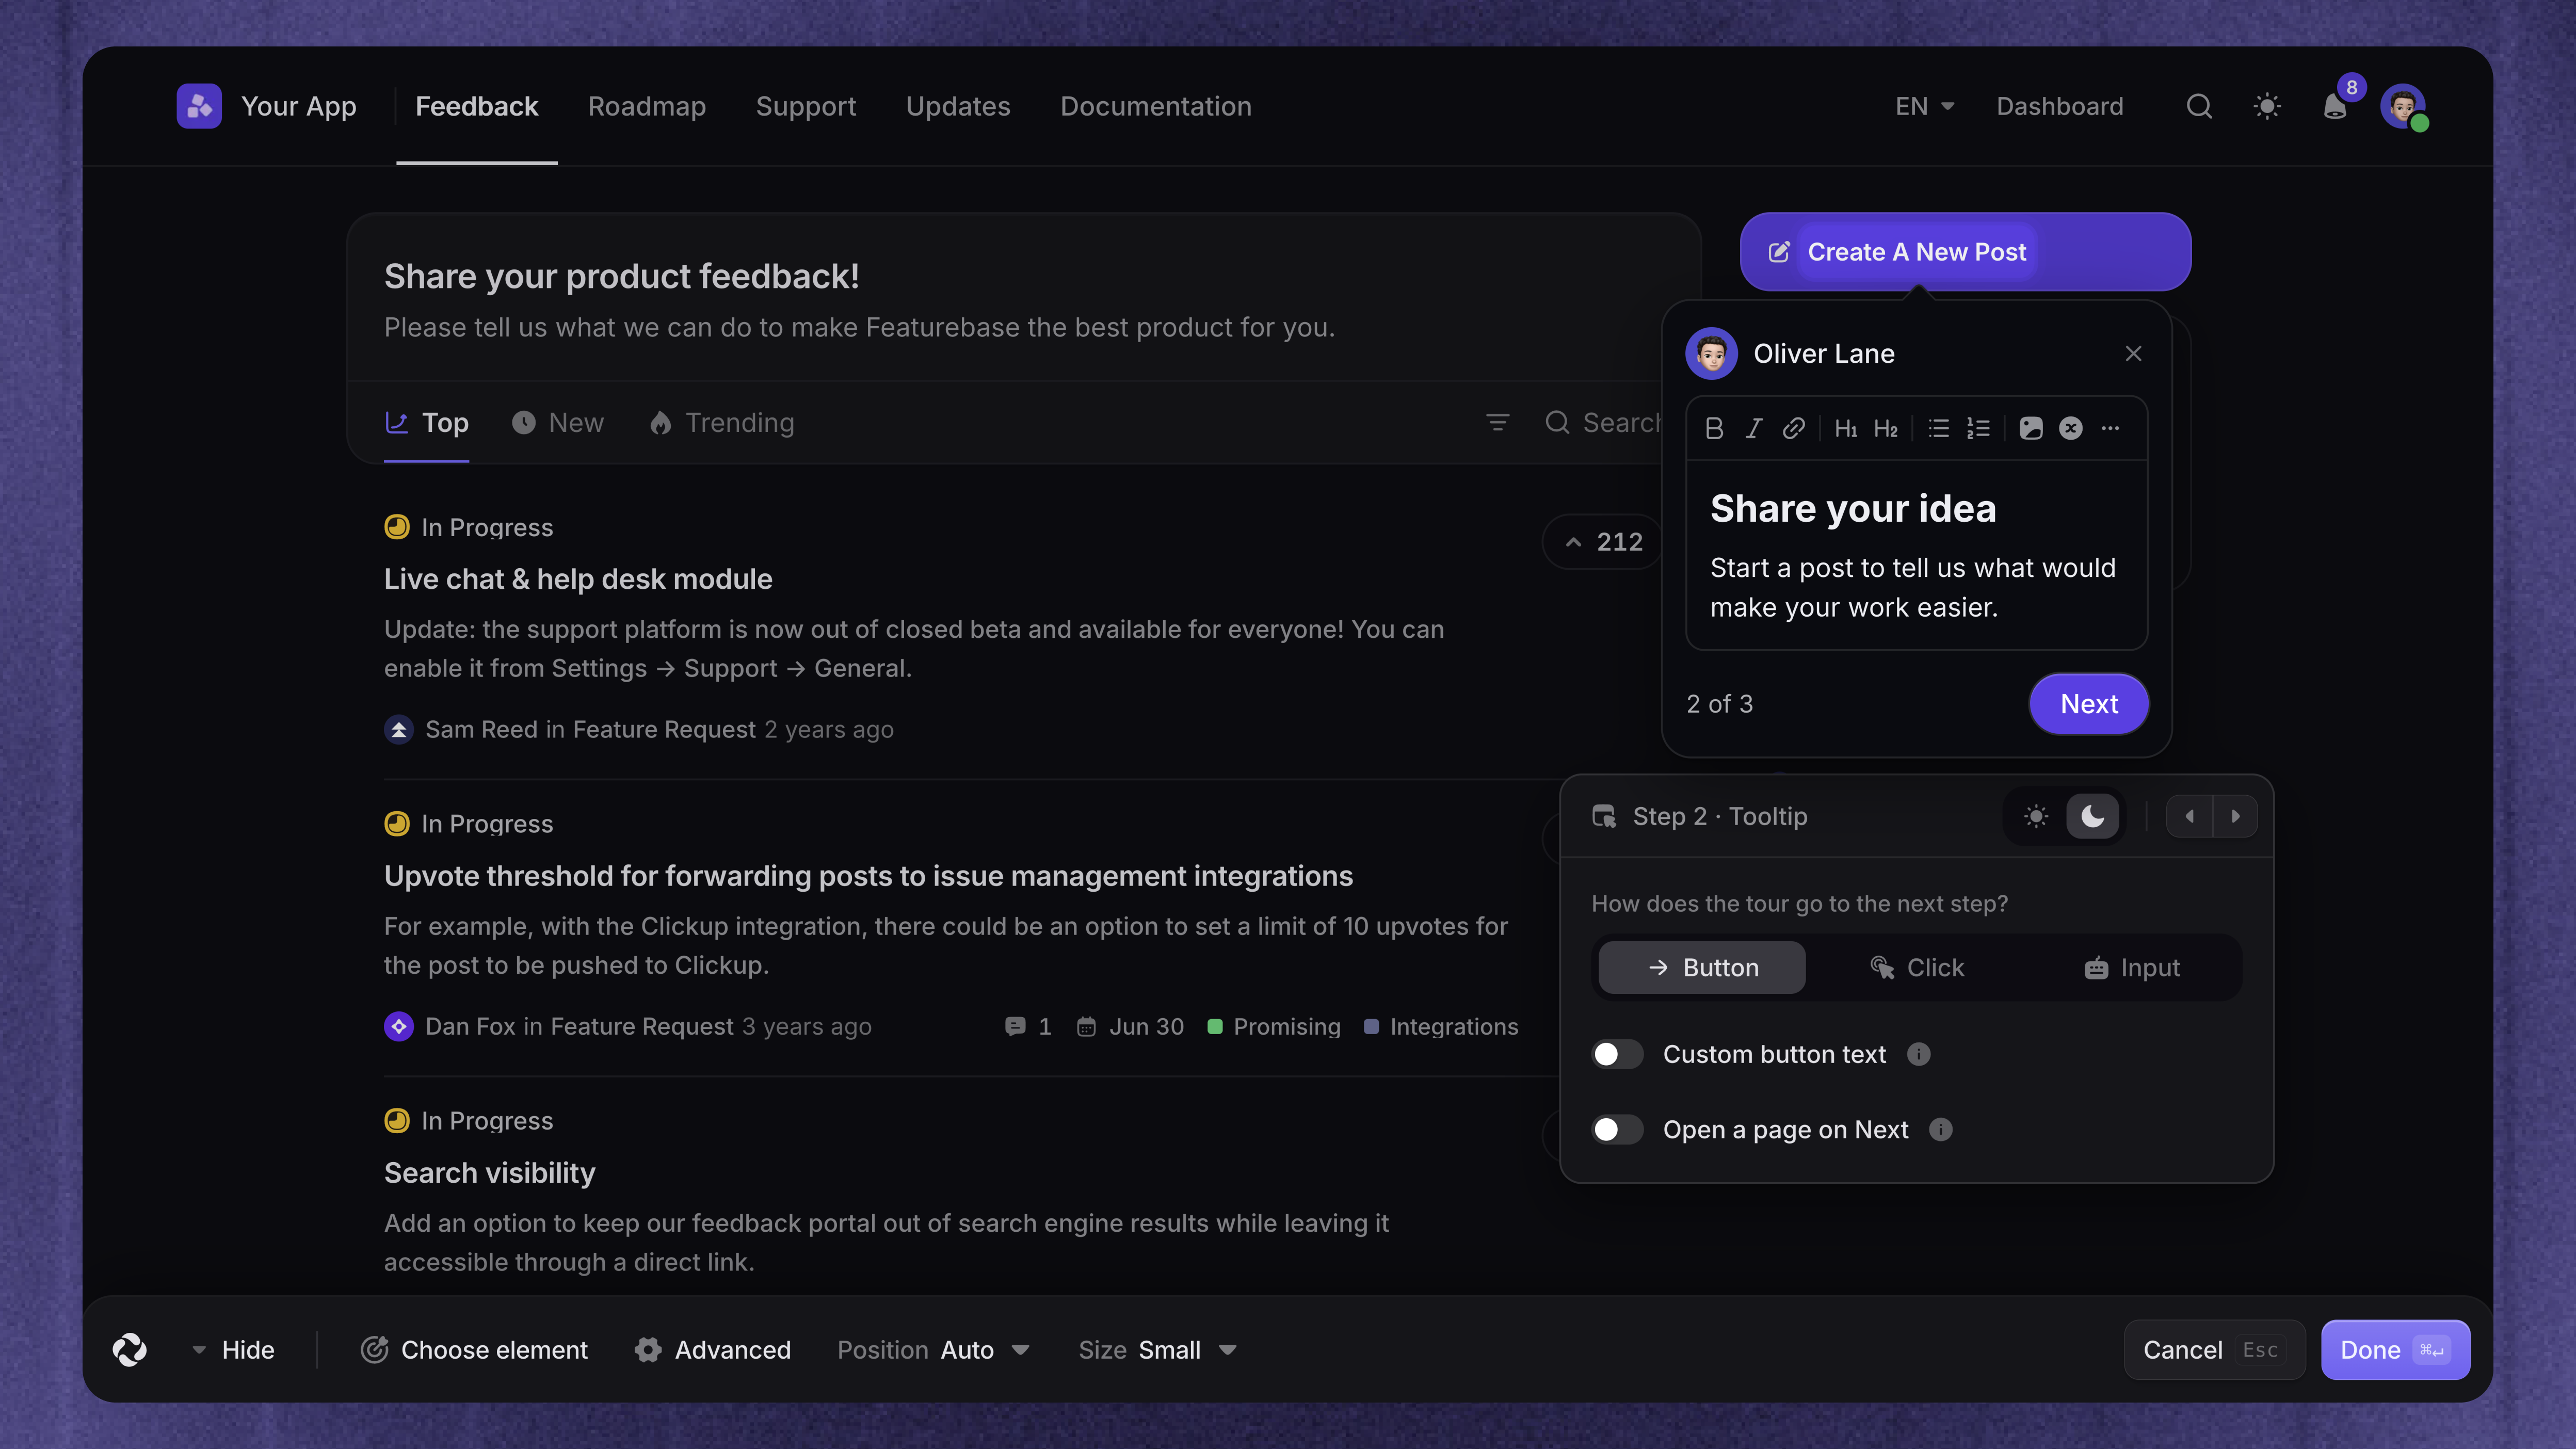Screen dimensions: 2576x1449
Task: Open notifications bell with 8 badge
Action: pyautogui.click(x=2335, y=106)
